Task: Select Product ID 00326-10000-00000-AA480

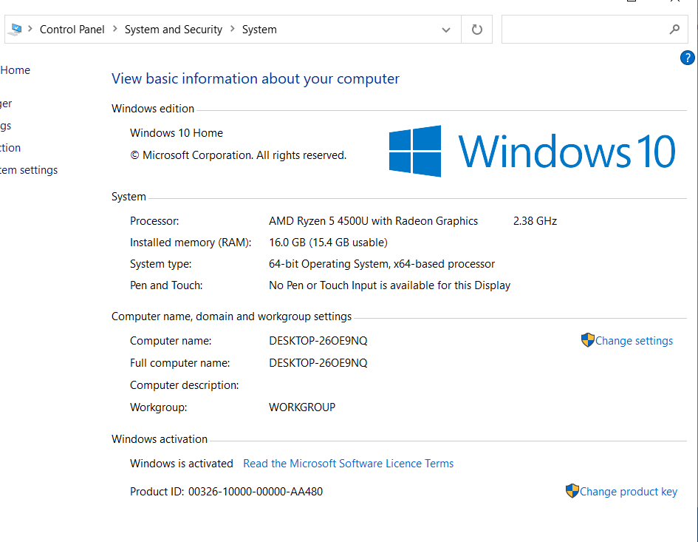Action: 255,492
